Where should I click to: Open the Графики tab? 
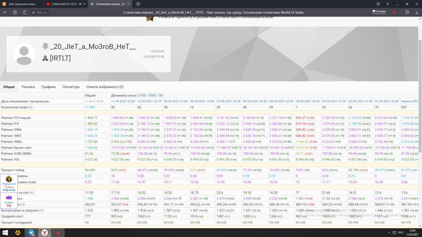pyautogui.click(x=48, y=87)
